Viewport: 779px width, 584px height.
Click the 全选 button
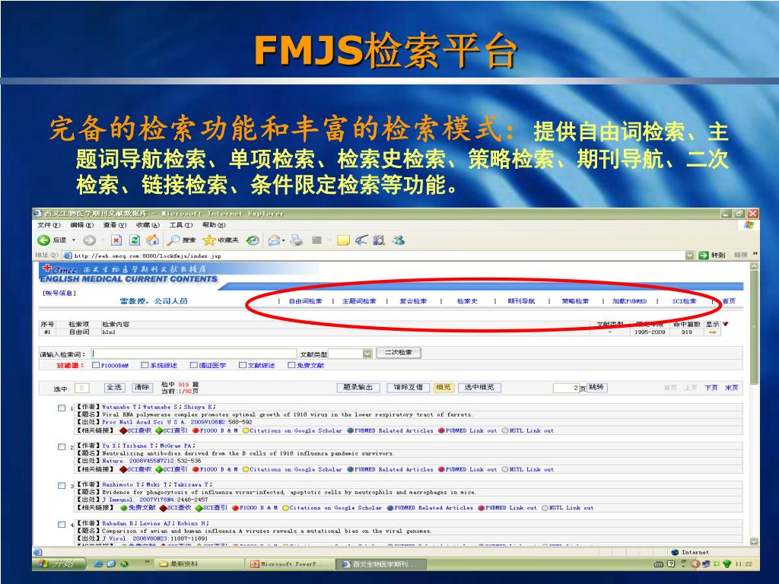114,387
